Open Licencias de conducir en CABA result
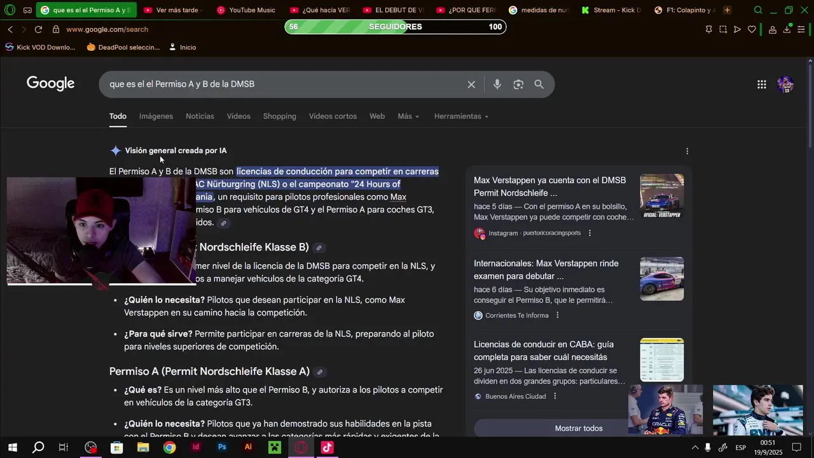Screen dimensions: 814x458 tap(544, 350)
